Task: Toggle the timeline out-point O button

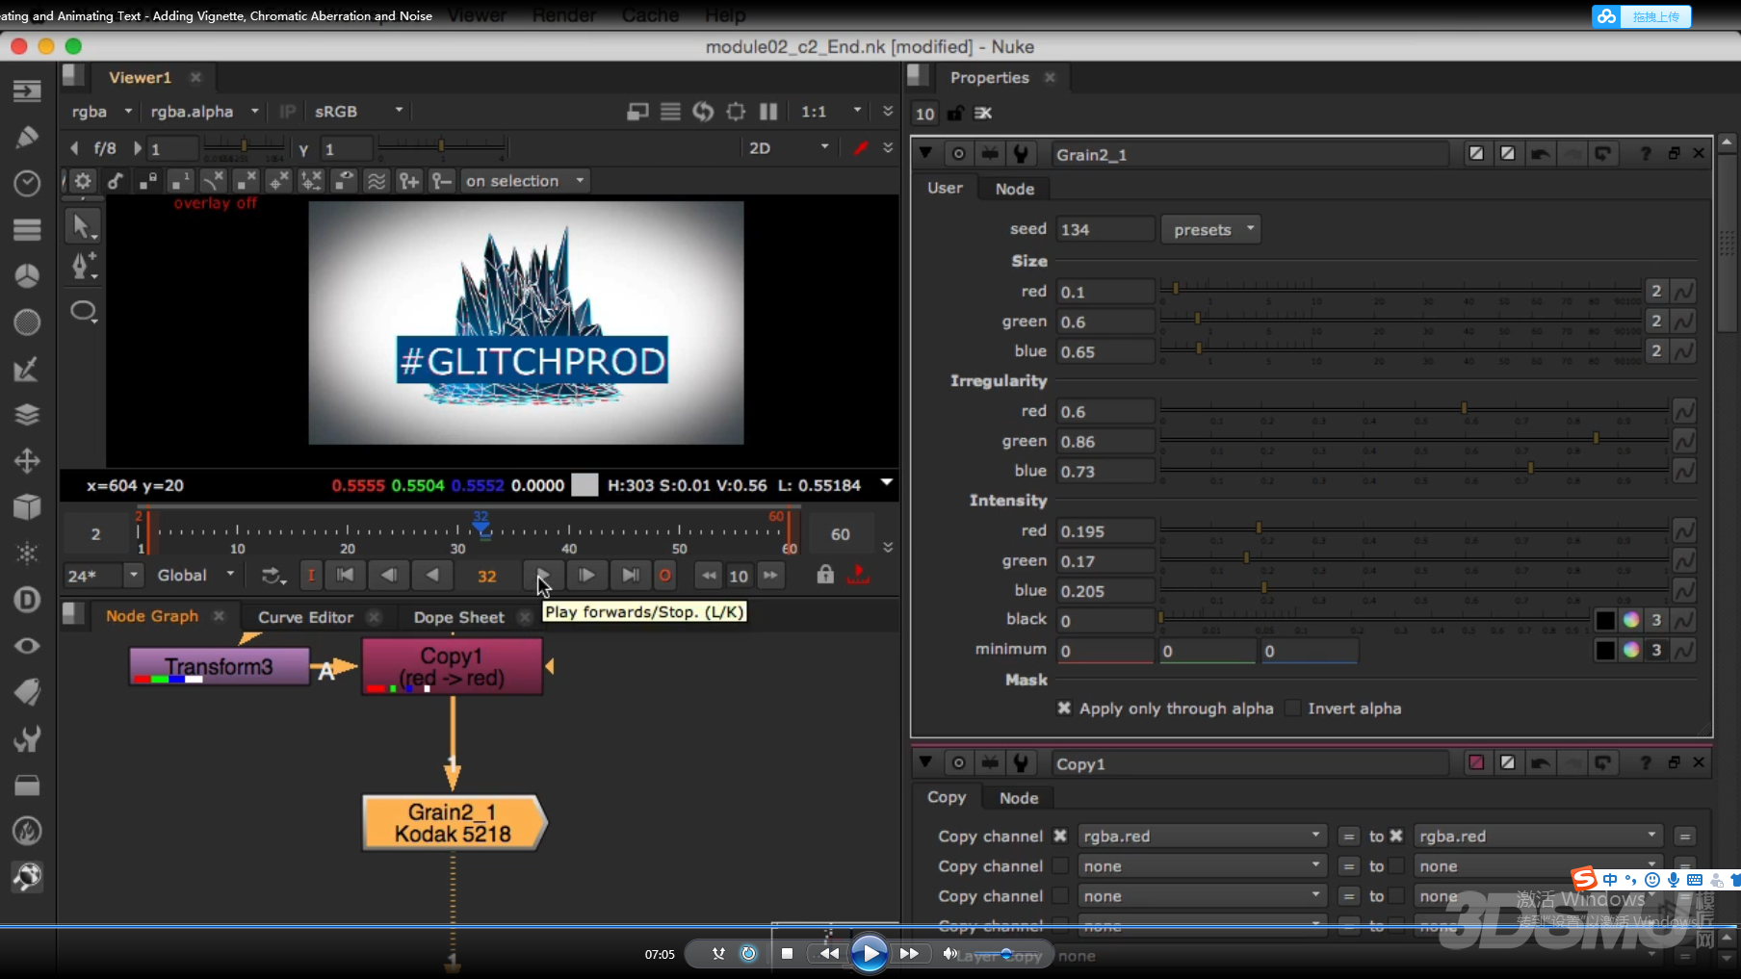Action: point(664,576)
